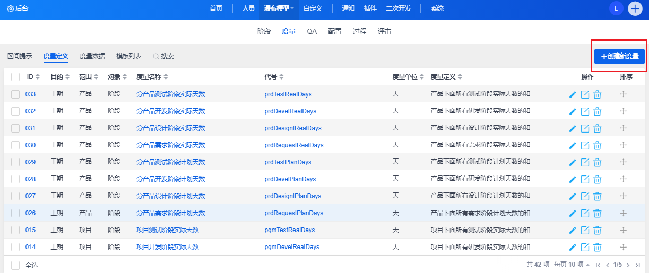Open the QA menu item
Viewport: 649px width, 273px height.
(311, 32)
